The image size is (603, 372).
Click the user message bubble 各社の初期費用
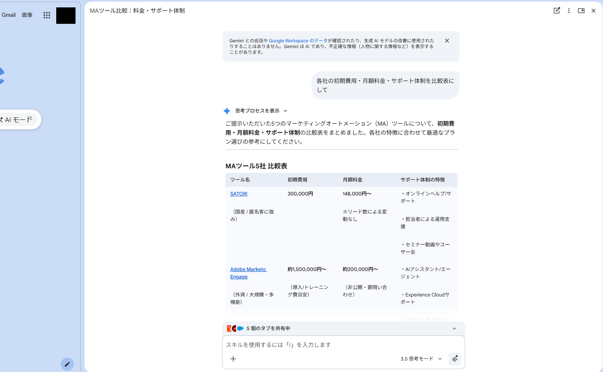[x=385, y=85]
